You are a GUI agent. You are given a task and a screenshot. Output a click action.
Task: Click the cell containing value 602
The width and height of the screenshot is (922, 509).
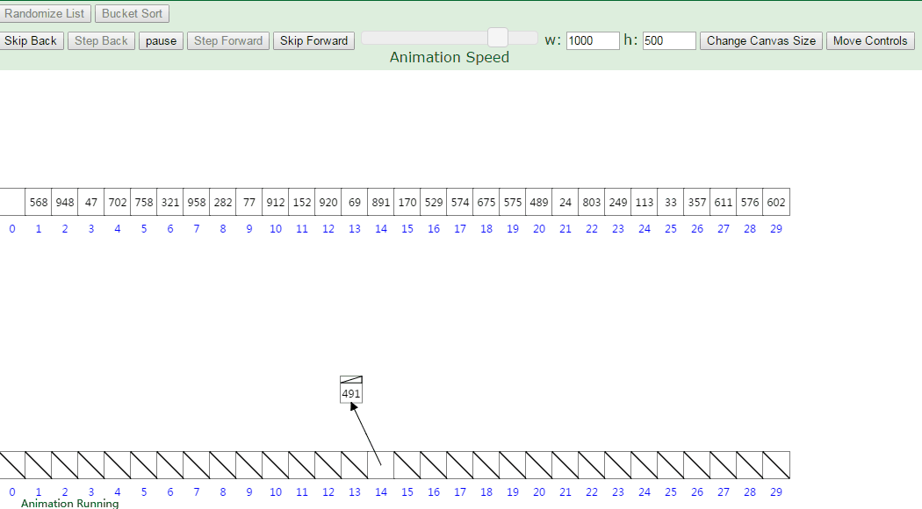tap(775, 202)
